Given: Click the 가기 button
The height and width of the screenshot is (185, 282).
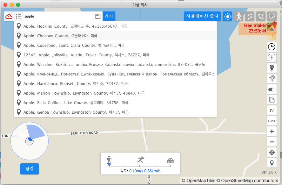Looking at the screenshot, I should (109, 16).
